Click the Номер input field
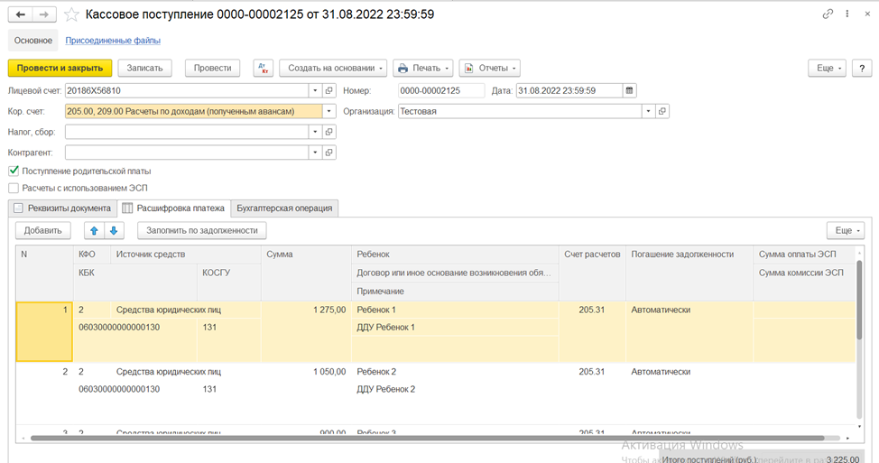The width and height of the screenshot is (879, 463). pos(441,90)
